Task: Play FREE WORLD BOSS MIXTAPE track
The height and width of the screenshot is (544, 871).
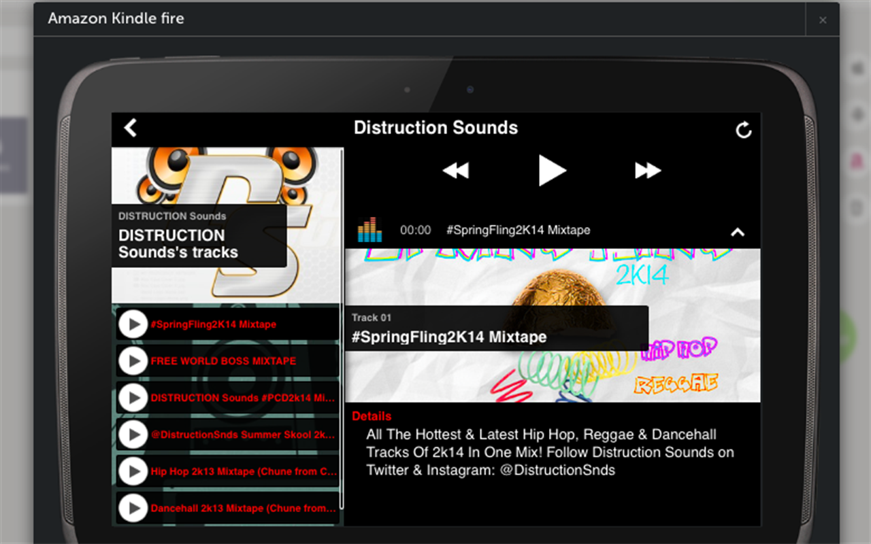Action: 133,361
